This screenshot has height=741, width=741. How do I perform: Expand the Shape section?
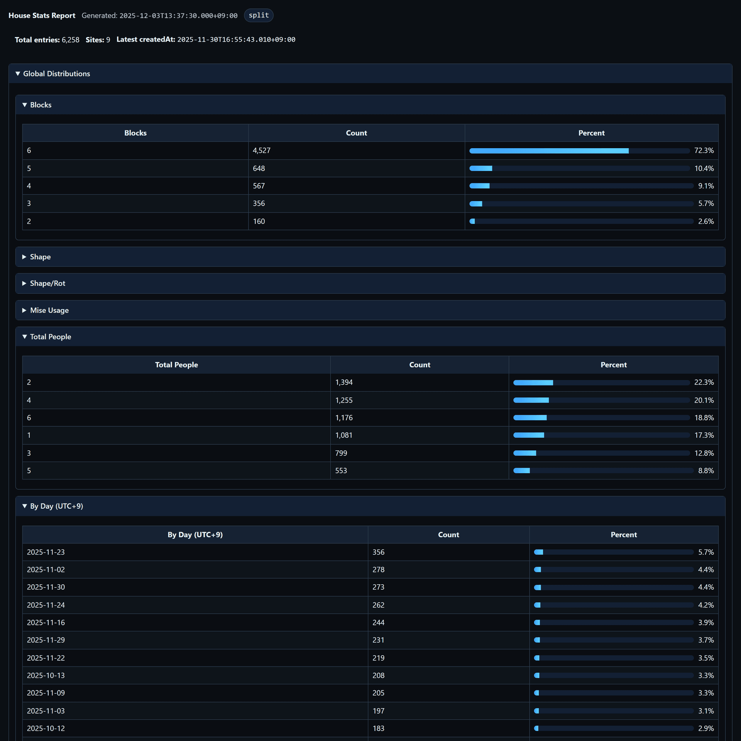point(370,257)
